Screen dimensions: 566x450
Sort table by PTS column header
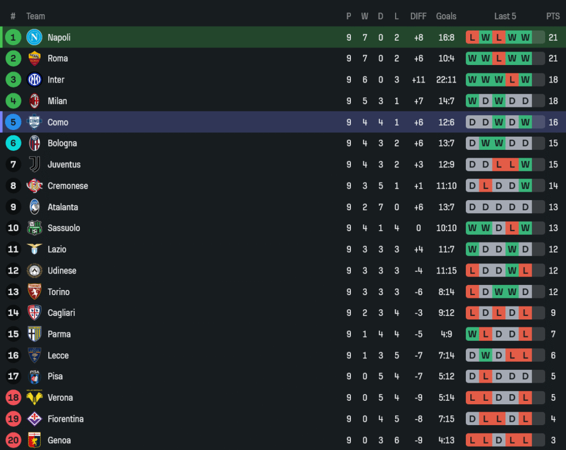[x=552, y=16]
